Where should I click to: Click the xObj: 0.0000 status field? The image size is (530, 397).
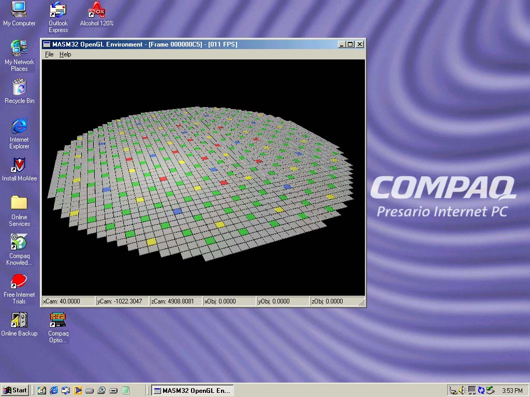pyautogui.click(x=229, y=301)
